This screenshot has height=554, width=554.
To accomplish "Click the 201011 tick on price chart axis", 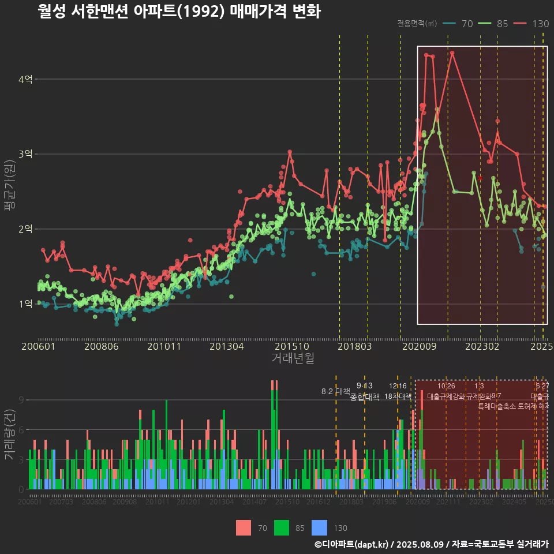I will tap(164, 346).
